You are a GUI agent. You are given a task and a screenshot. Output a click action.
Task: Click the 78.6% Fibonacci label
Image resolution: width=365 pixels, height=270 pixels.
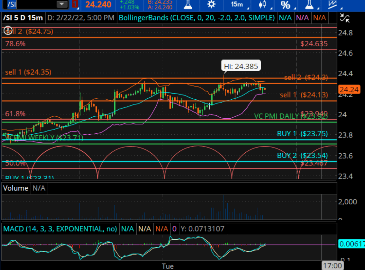tap(15, 44)
